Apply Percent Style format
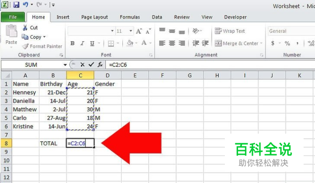This screenshot has height=183, width=315. tap(287, 43)
